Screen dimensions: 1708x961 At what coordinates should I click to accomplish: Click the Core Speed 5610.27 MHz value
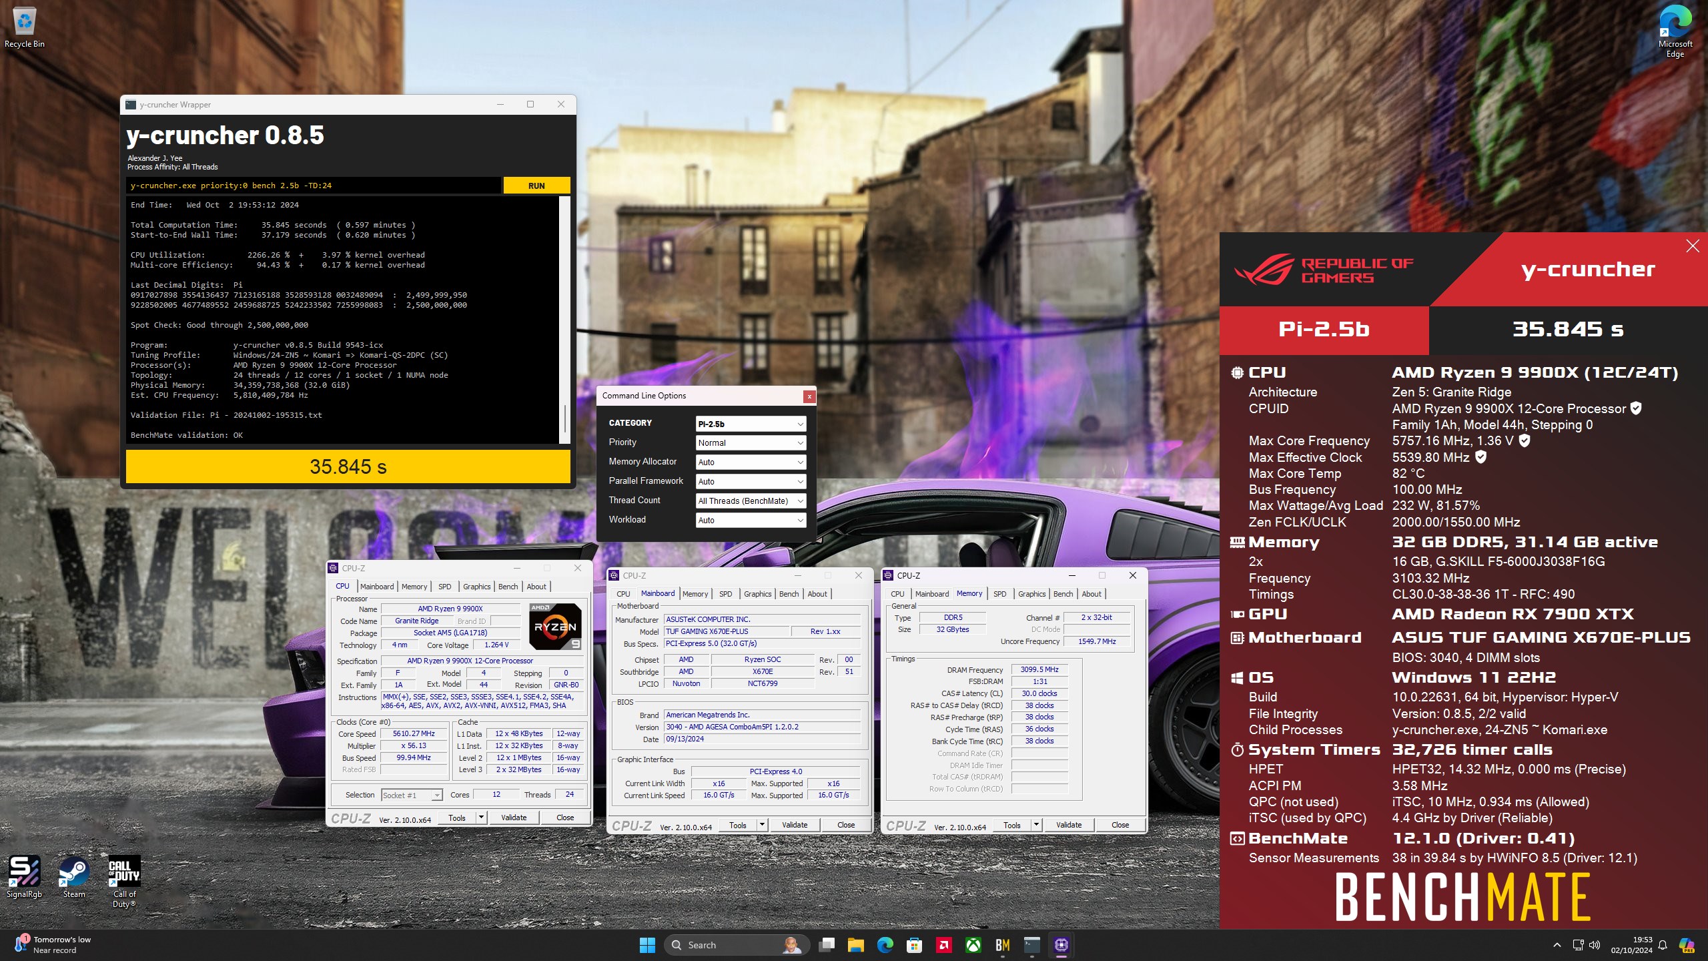pyautogui.click(x=414, y=733)
